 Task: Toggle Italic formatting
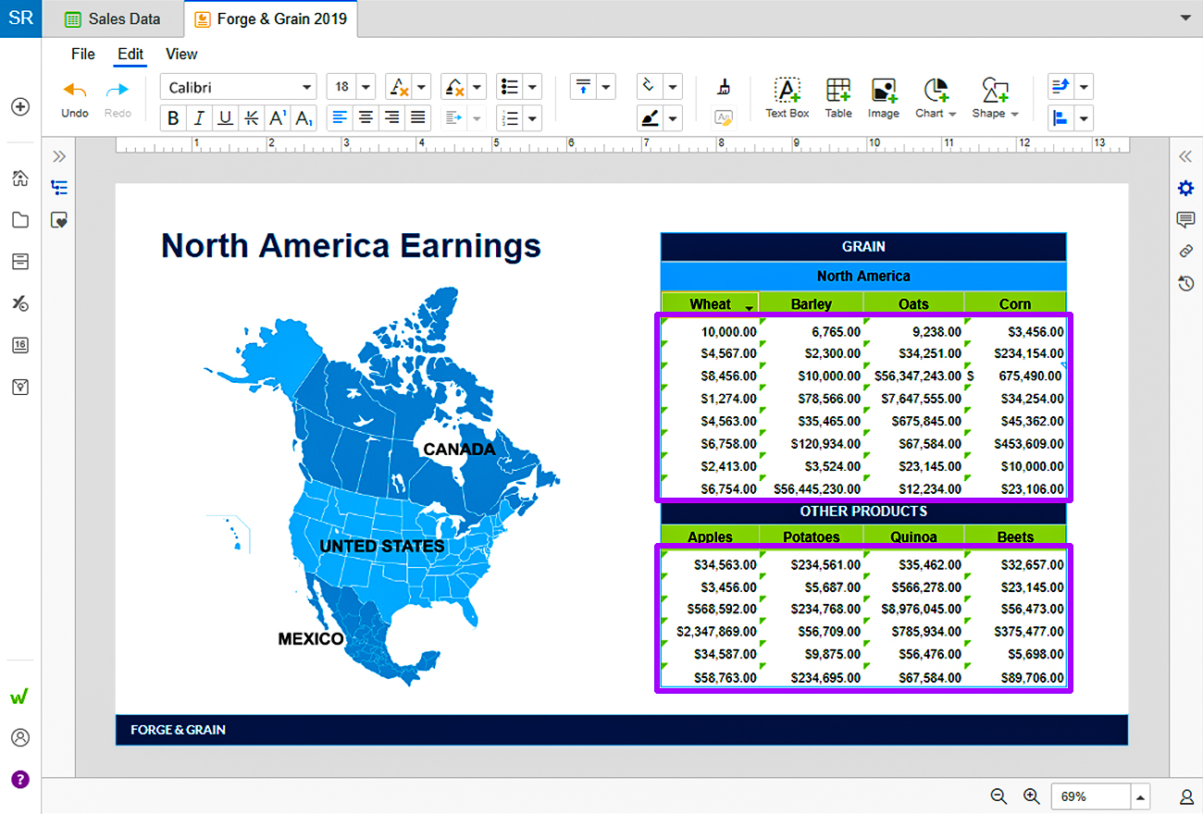(199, 117)
